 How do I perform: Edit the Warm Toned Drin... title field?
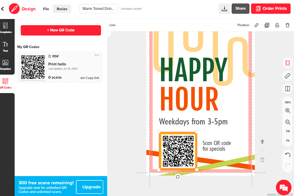99,9
